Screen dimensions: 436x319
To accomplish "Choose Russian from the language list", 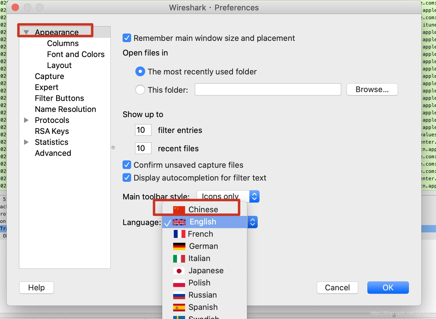I will pos(204,295).
